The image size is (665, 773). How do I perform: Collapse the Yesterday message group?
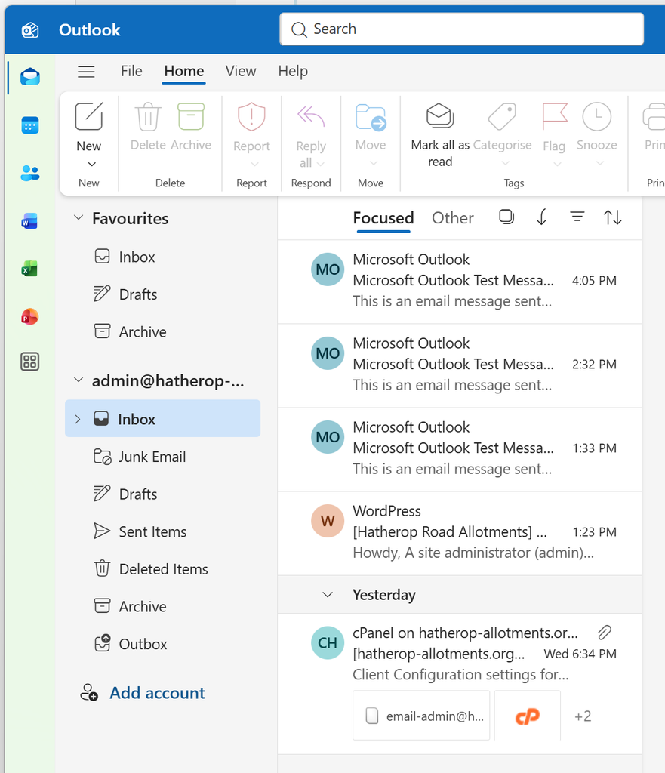pyautogui.click(x=328, y=595)
